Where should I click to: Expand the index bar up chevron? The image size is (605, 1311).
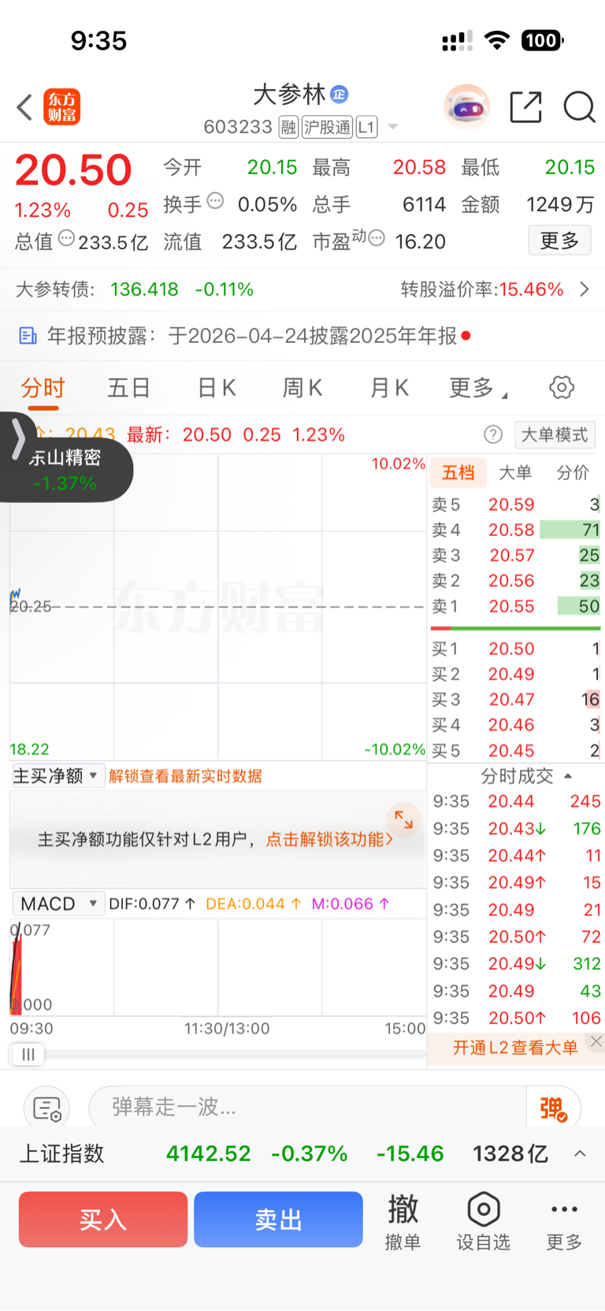pos(580,1153)
